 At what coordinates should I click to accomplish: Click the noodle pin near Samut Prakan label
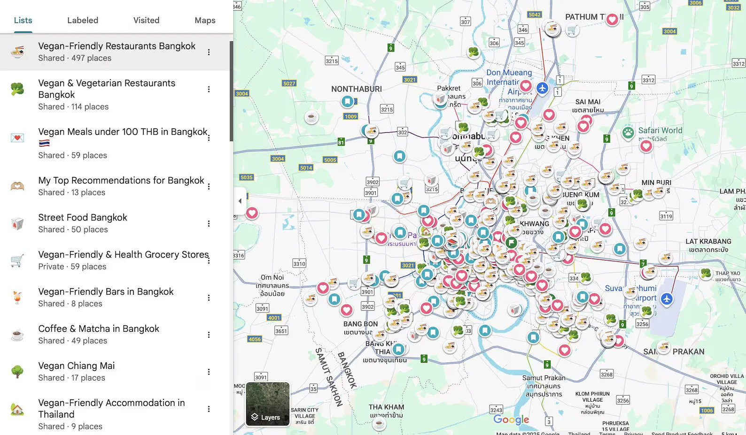(x=663, y=347)
